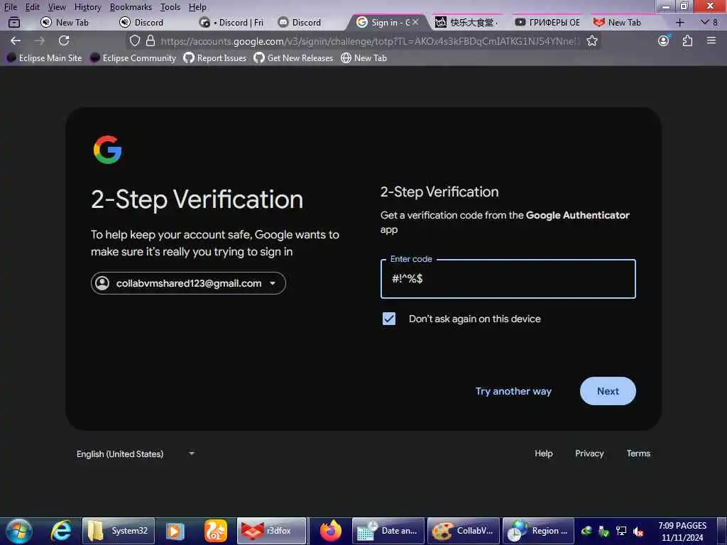Open the Get New Releases bookmark

click(x=293, y=58)
